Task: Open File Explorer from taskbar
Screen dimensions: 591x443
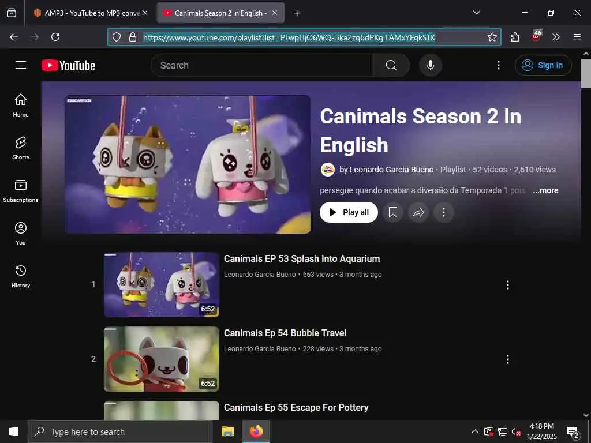Action: (227, 431)
